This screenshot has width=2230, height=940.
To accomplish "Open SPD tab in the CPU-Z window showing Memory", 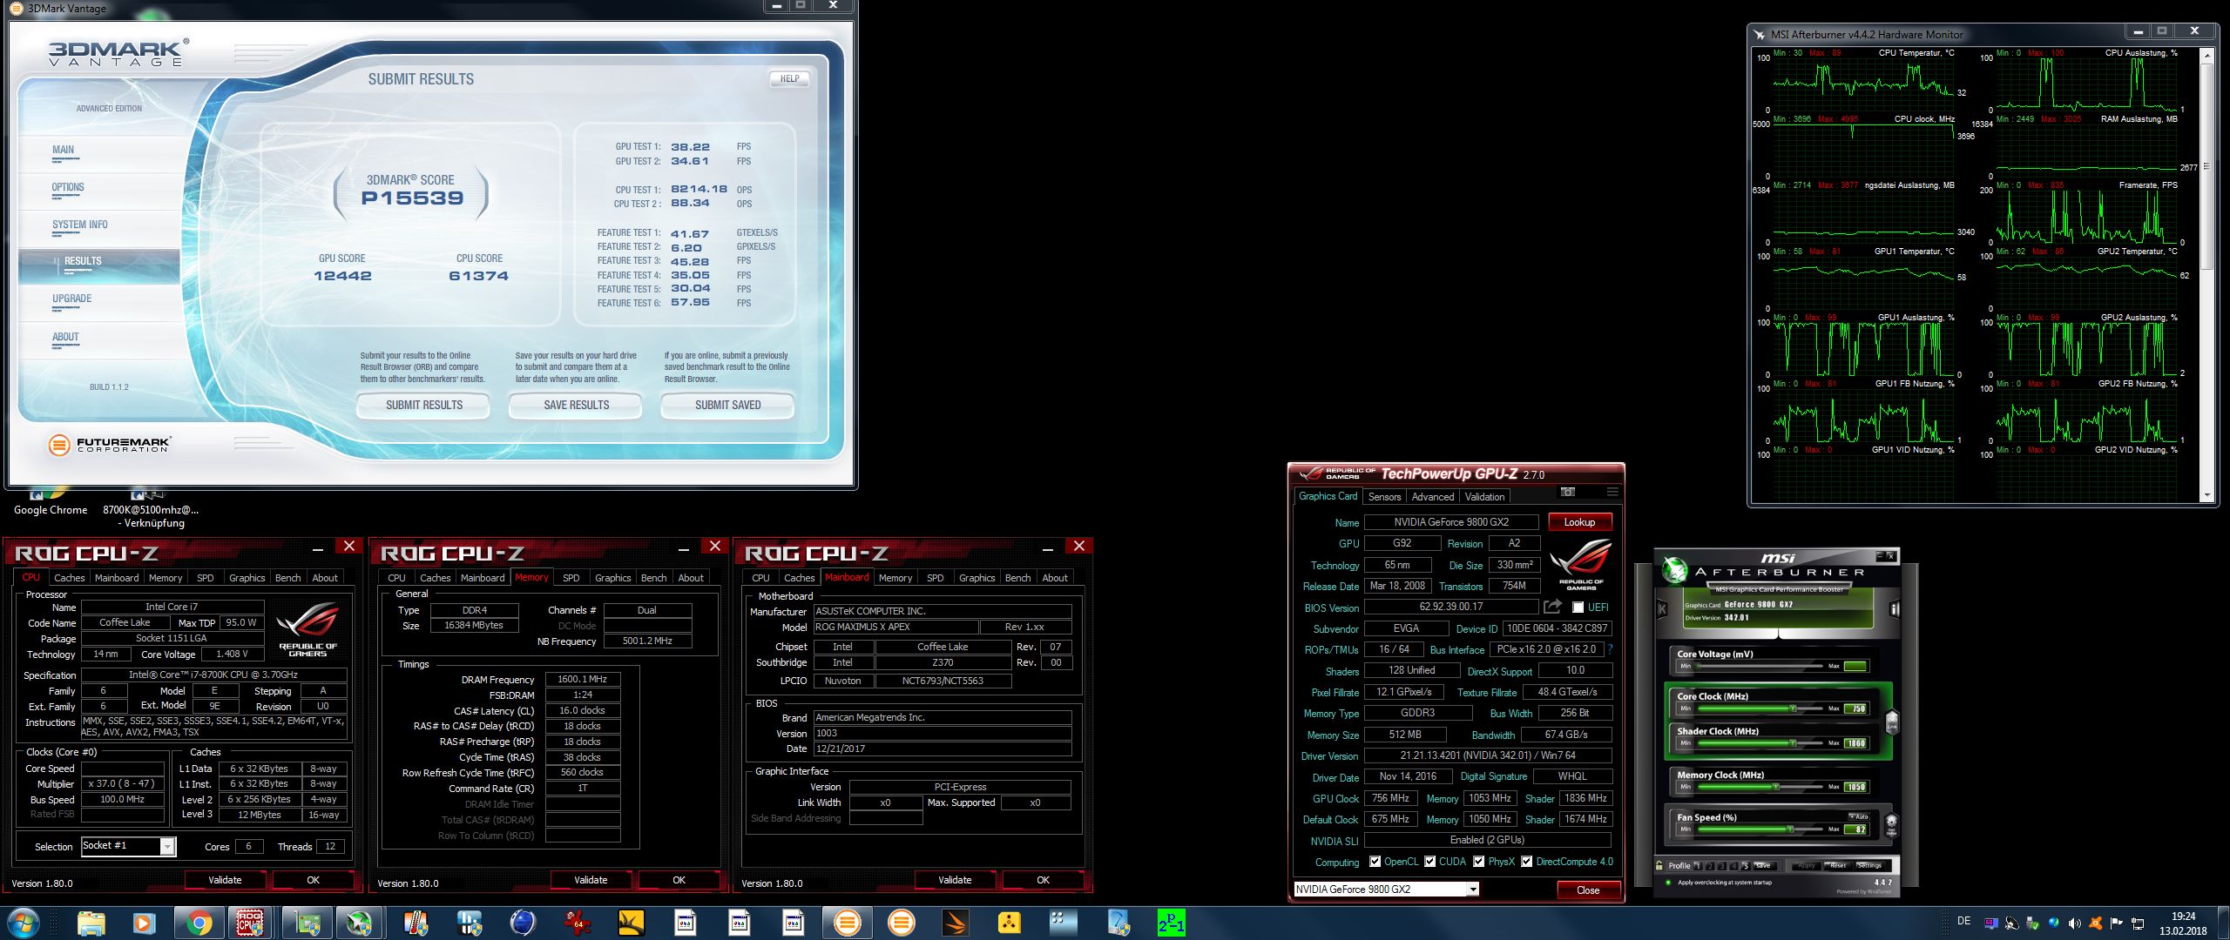I will tap(571, 578).
